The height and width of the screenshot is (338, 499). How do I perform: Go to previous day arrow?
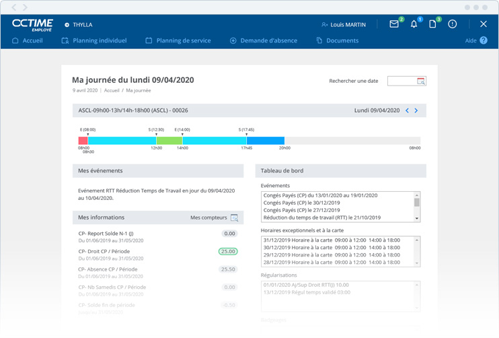click(x=407, y=110)
